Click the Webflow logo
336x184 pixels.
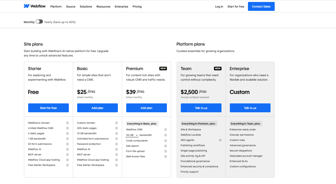coord(35,6)
